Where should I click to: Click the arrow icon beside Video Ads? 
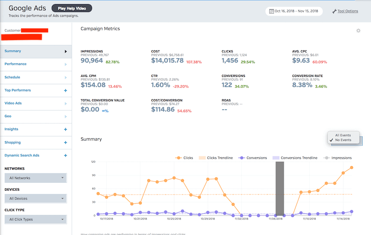[x=66, y=103]
